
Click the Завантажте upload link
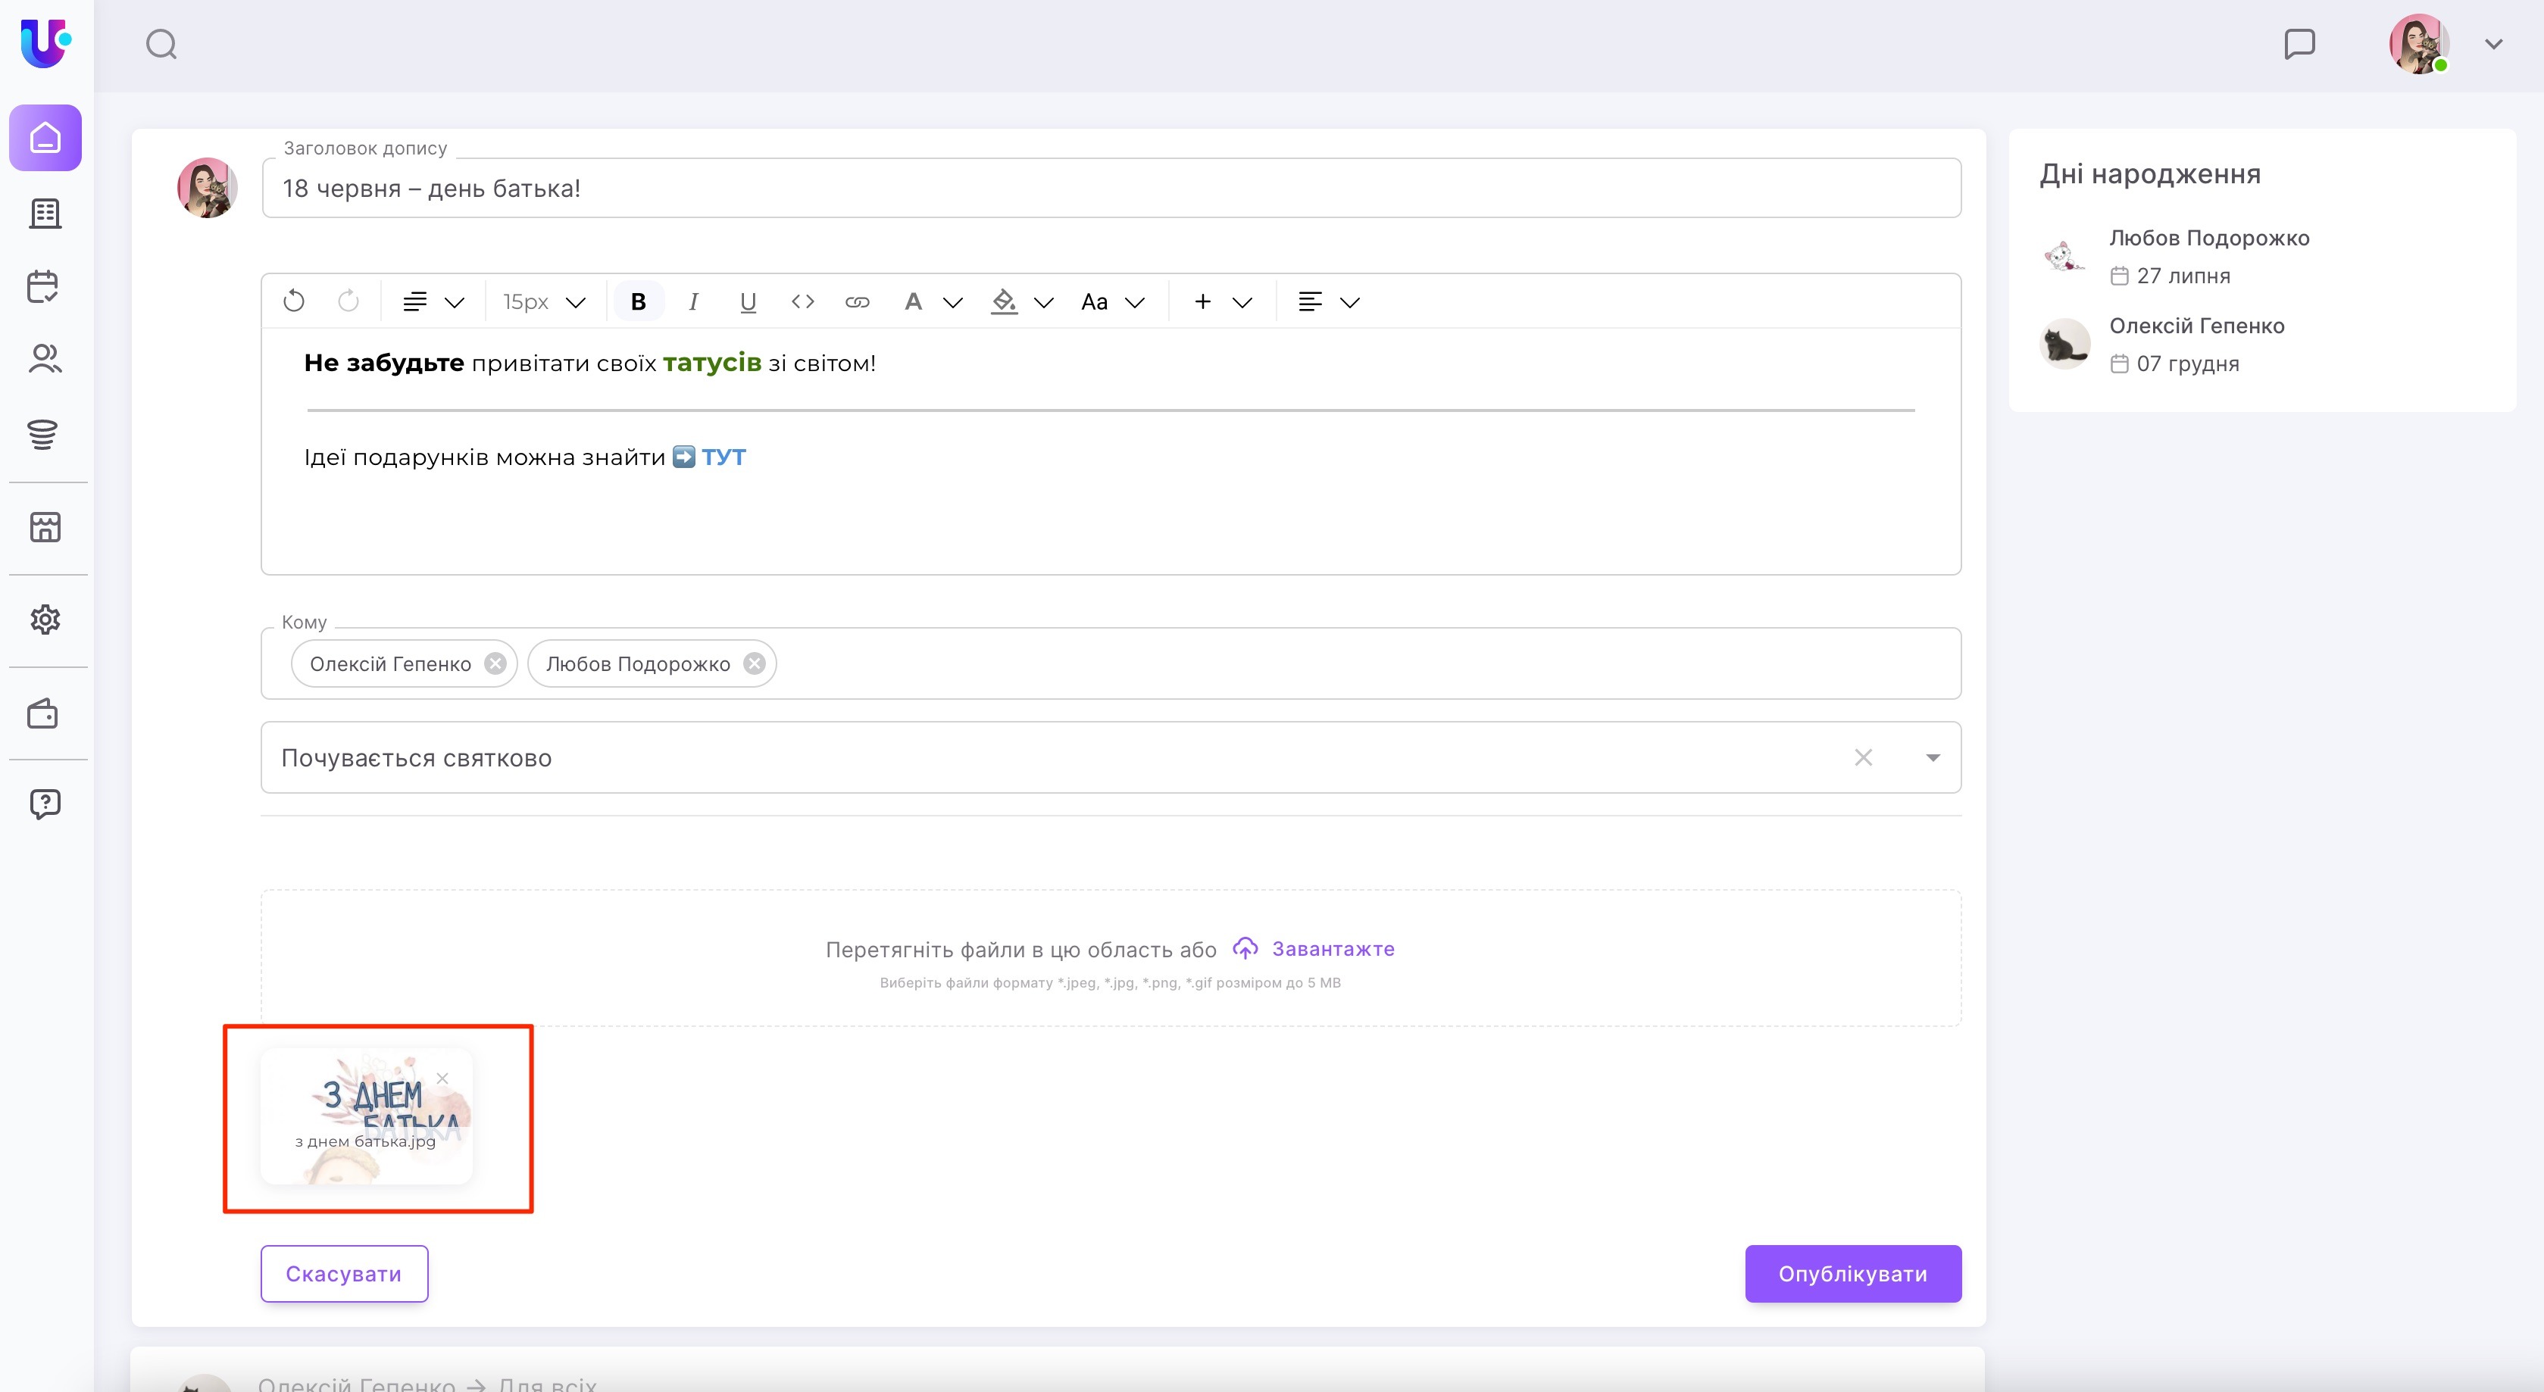[1333, 949]
